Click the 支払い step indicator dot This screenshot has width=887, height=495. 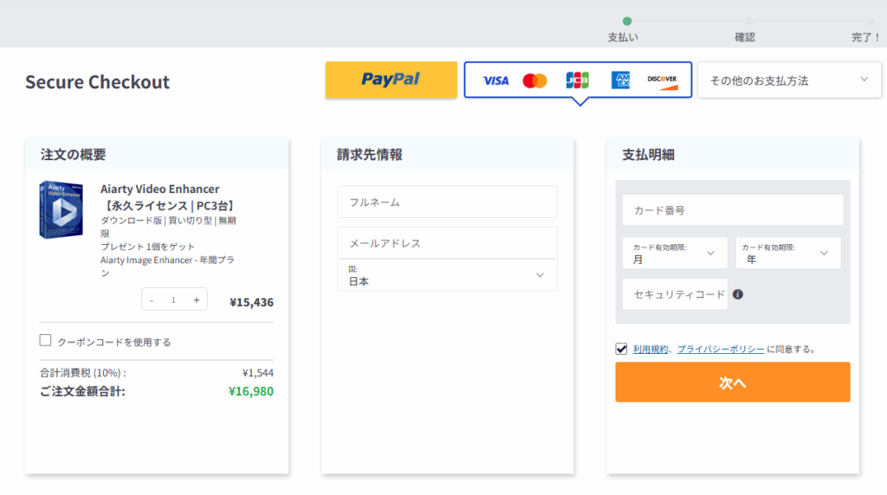pyautogui.click(x=627, y=22)
